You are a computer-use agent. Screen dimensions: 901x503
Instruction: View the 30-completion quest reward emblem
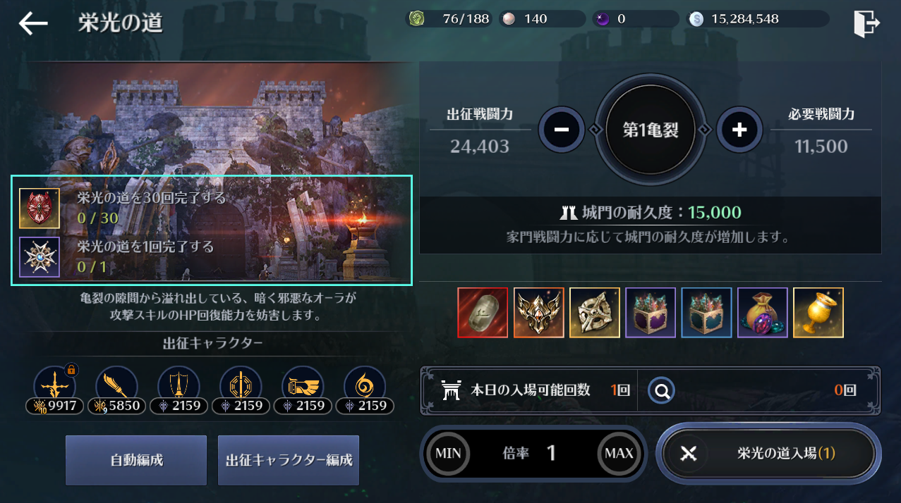(40, 209)
